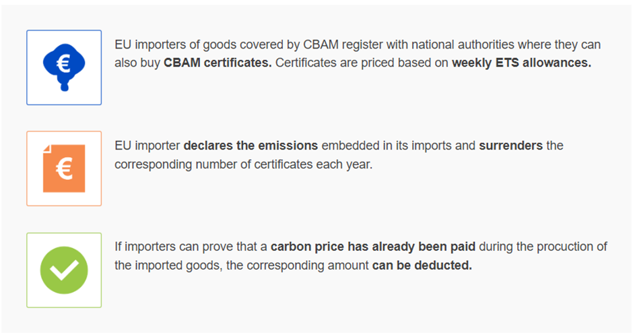Screen dimensions: 633x335
Task: Click the bold "weekly ETS allowances." text
Action: coord(521,63)
